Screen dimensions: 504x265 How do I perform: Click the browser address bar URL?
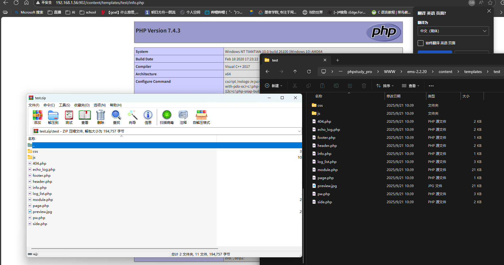click(100, 3)
